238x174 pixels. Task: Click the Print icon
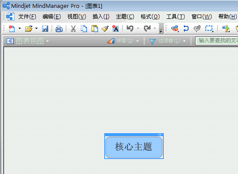coord(59,29)
